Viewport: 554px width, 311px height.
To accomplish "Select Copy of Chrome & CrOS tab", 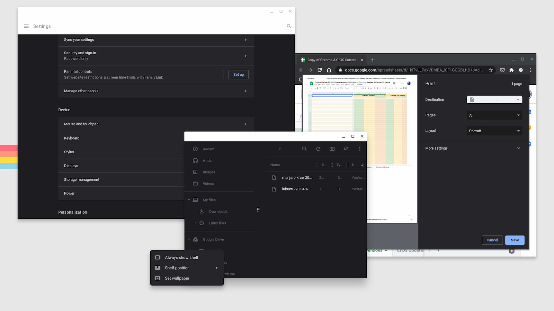I will coord(332,60).
